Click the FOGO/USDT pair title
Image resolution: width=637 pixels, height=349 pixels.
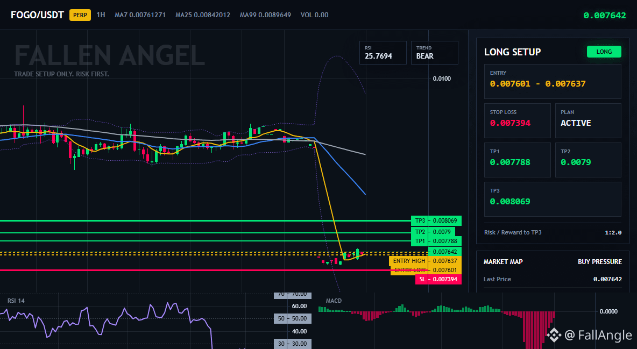click(37, 15)
